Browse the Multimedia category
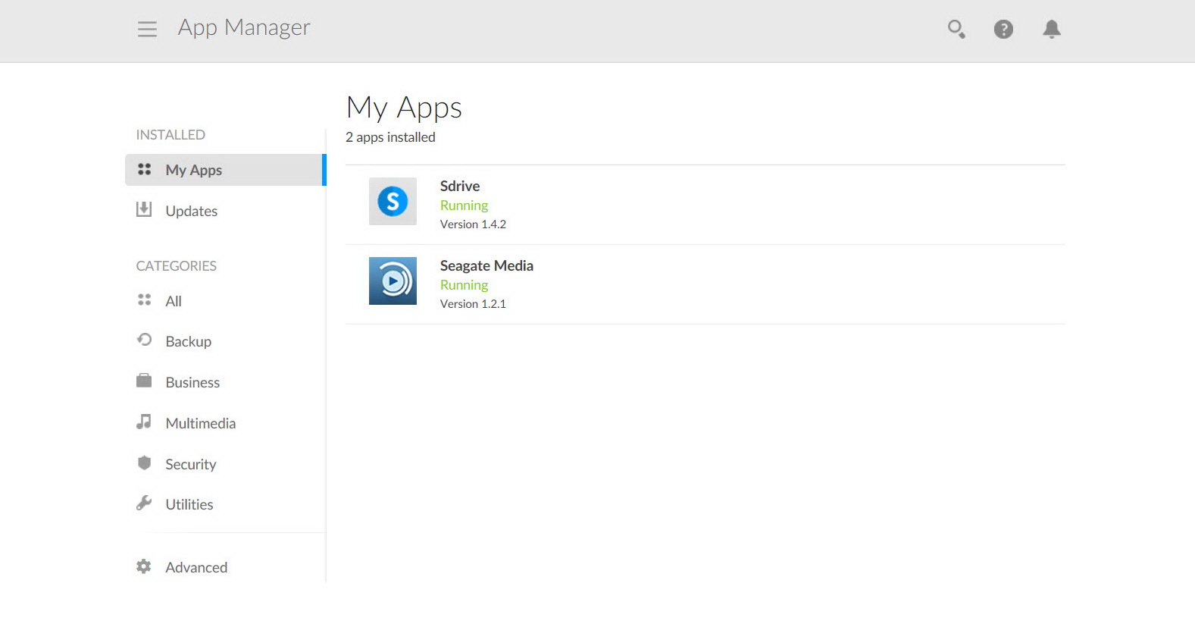This screenshot has width=1195, height=621. click(201, 423)
